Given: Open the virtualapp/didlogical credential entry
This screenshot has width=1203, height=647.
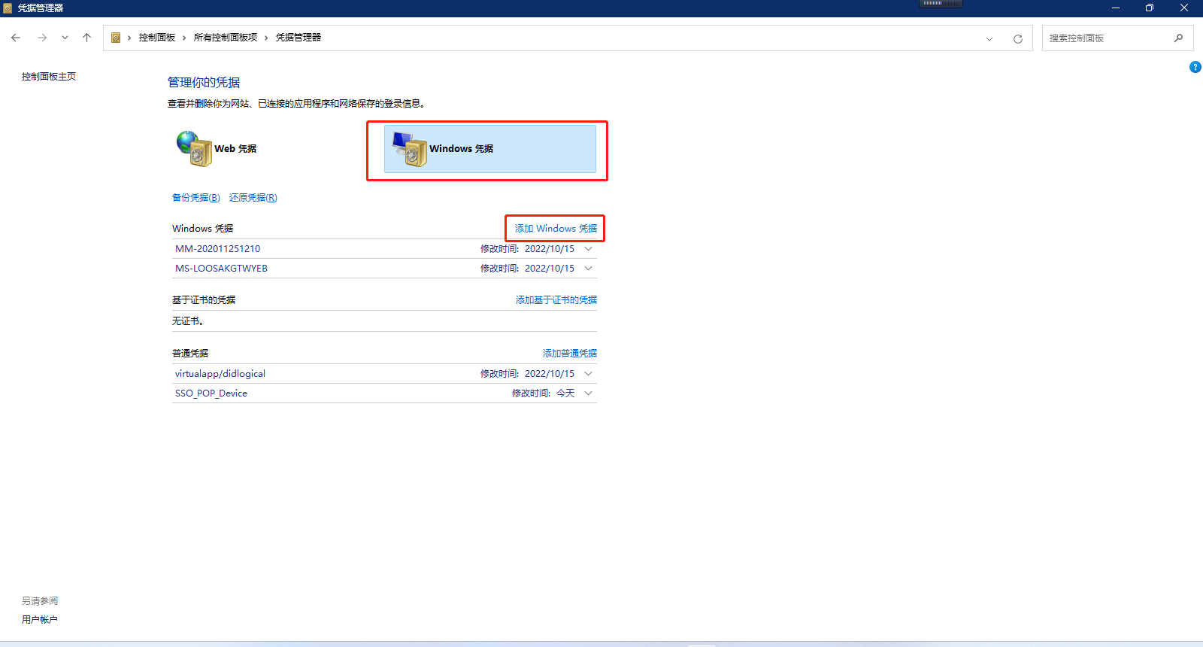Looking at the screenshot, I should 220,374.
